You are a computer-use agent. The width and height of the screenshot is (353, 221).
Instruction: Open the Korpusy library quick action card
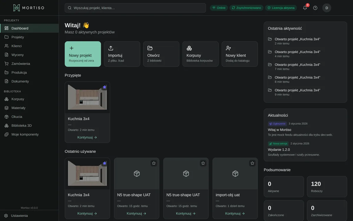[x=200, y=54]
